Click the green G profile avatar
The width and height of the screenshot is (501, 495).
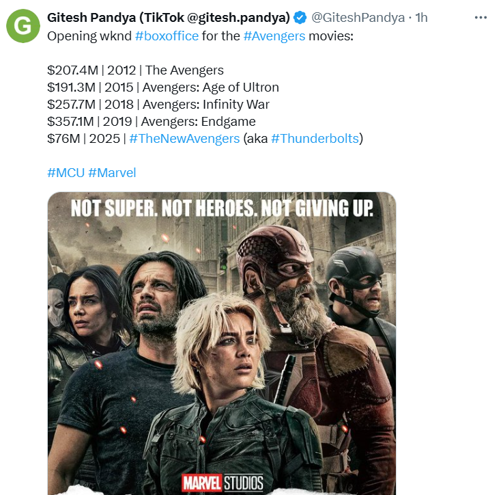tap(23, 25)
